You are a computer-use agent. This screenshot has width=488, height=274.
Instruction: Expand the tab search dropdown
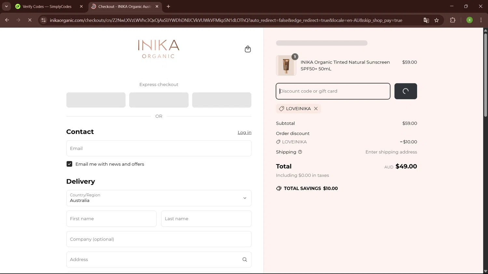pos(6,6)
